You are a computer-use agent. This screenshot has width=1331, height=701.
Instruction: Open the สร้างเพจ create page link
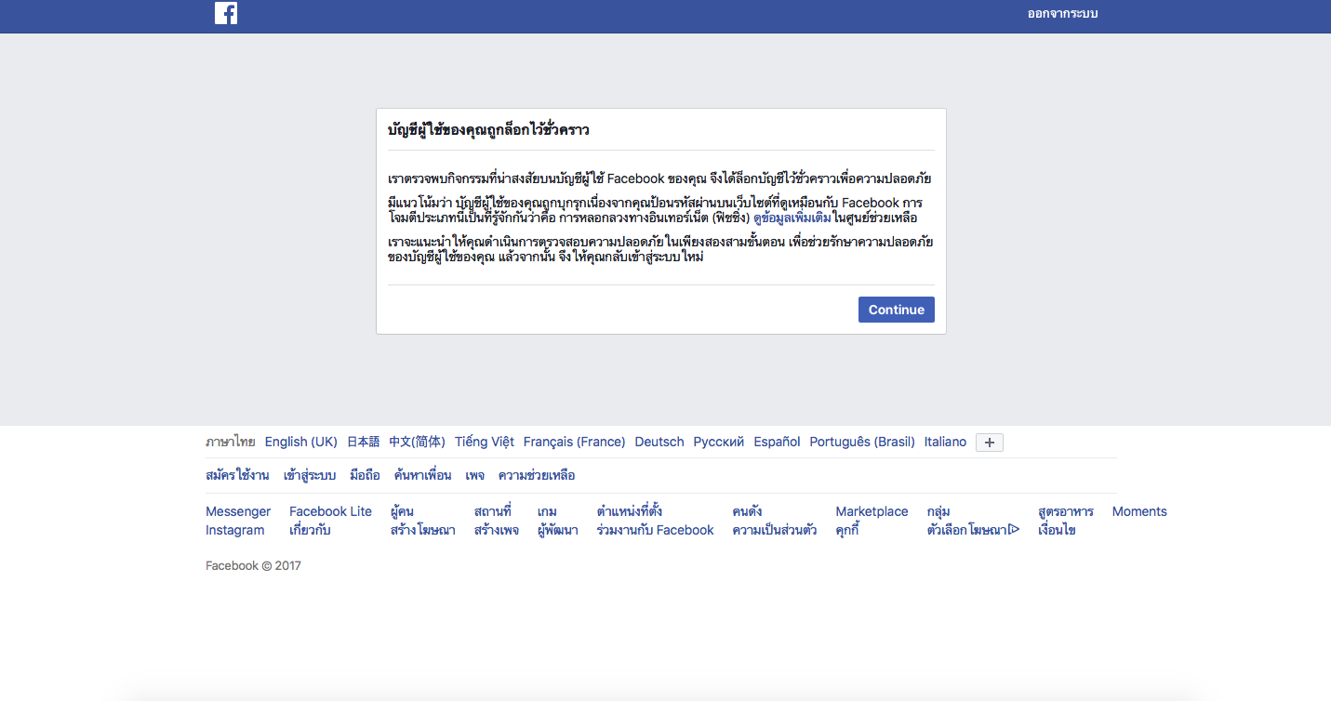click(x=497, y=530)
